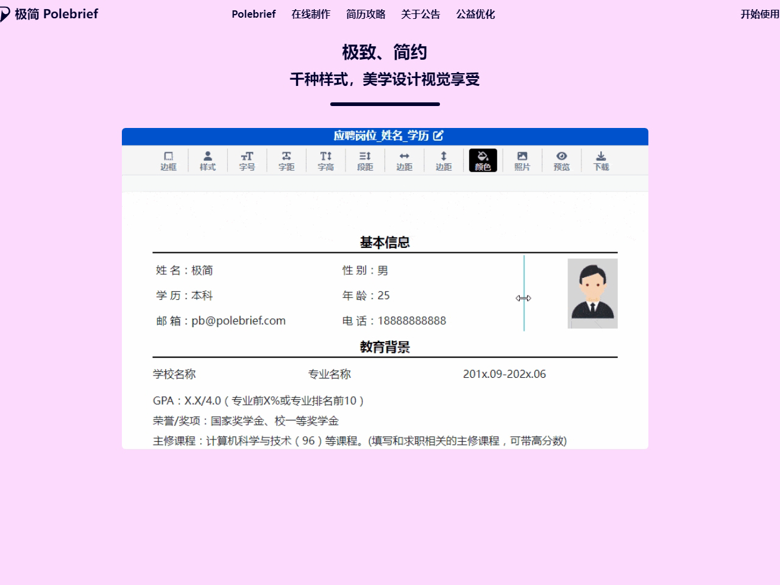780x585 pixels.
Task: Toggle the 预览 preview eye icon
Action: click(x=561, y=161)
